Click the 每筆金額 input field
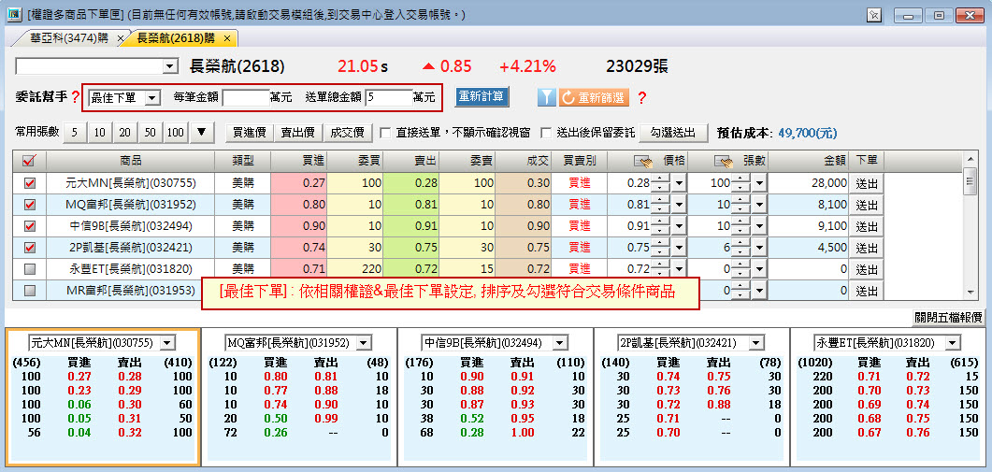This screenshot has height=472, width=992. click(x=246, y=97)
